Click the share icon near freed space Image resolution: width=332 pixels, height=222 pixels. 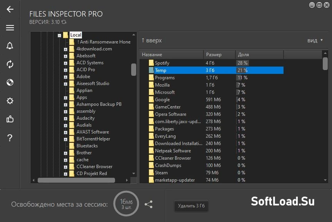tap(148, 204)
